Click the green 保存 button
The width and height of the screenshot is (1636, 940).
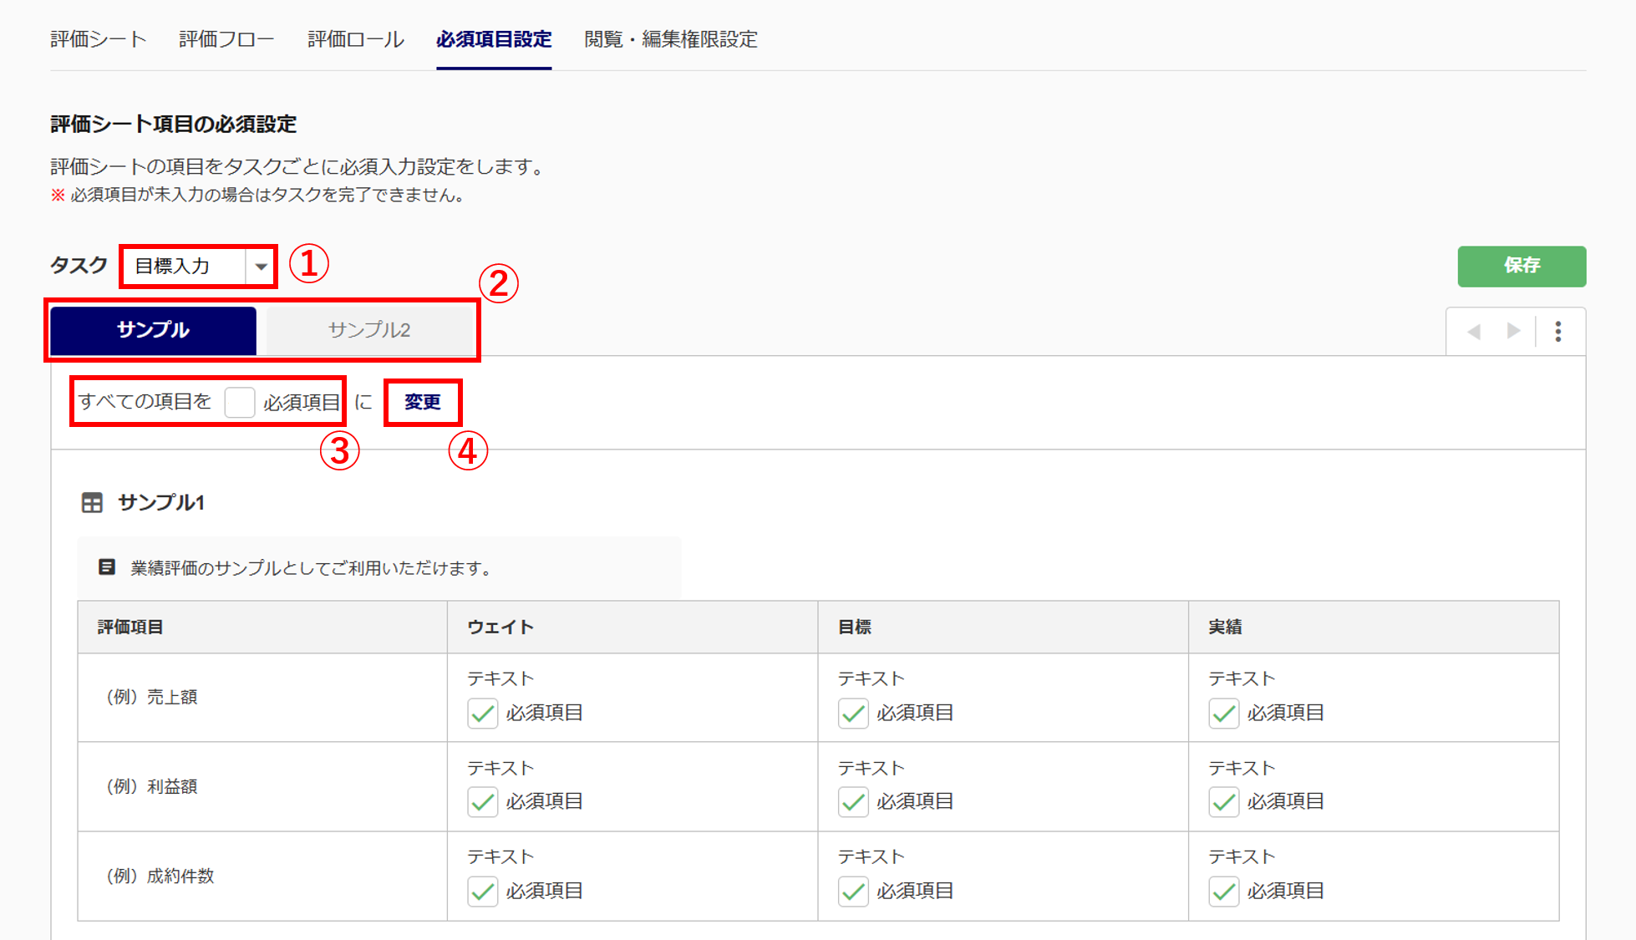[1522, 266]
